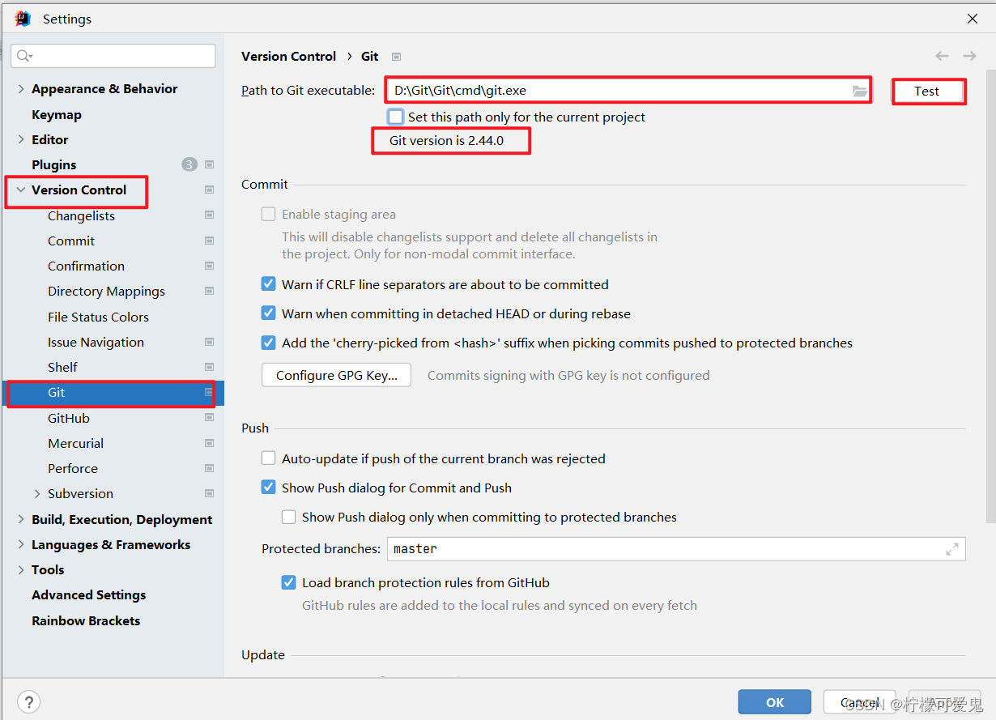Image resolution: width=996 pixels, height=720 pixels.
Task: Click the project icon next to Directory Mappings
Action: tap(209, 291)
